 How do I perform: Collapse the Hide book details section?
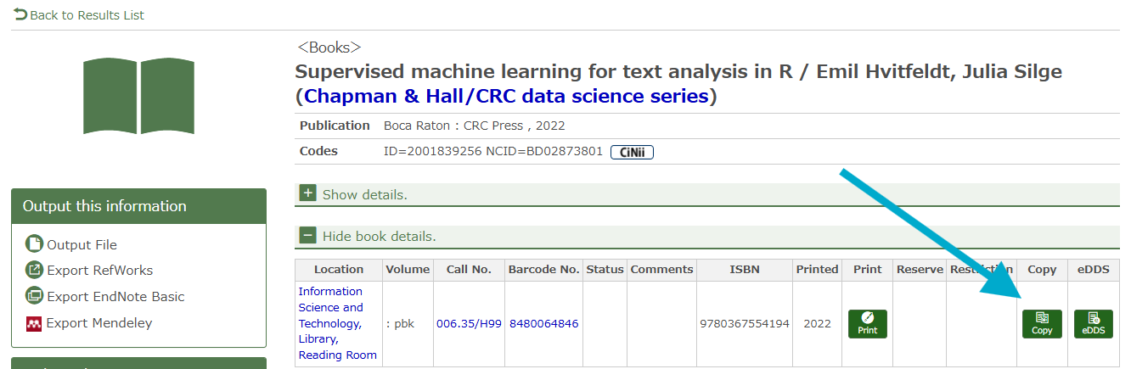(x=308, y=236)
